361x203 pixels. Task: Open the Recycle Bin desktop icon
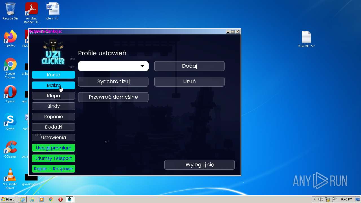(x=10, y=11)
